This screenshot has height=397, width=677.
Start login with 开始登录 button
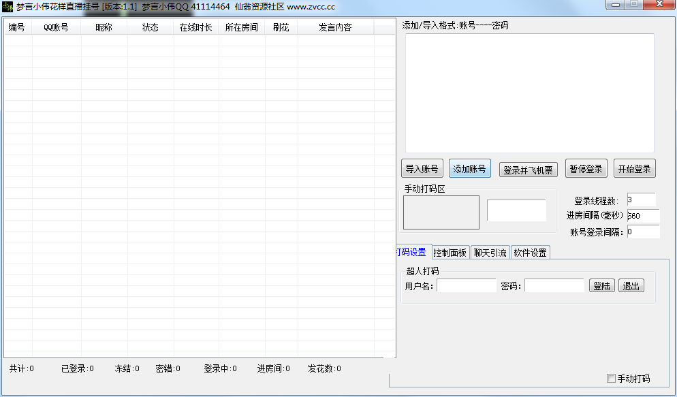click(634, 169)
